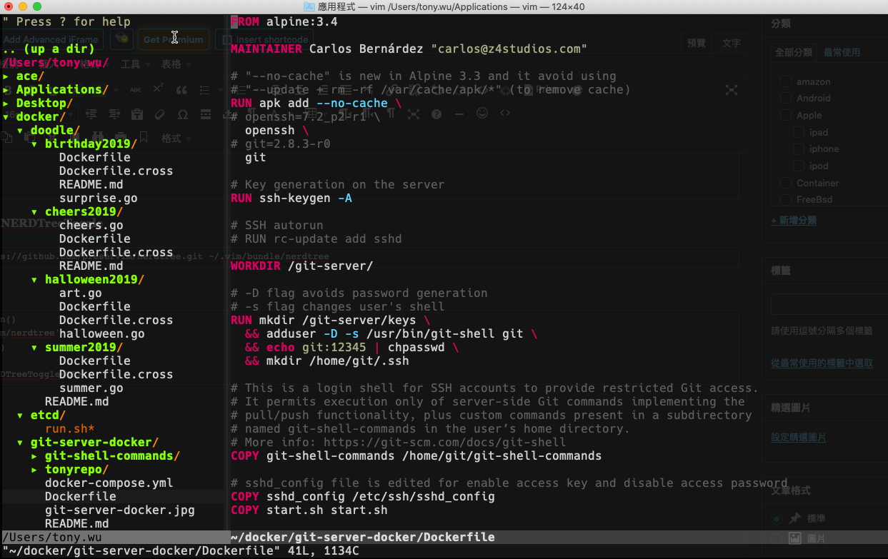Check the Container category checkbox
This screenshot has height=559, width=888.
click(x=786, y=183)
